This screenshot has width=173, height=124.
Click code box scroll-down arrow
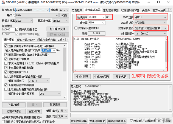coord(166,67)
